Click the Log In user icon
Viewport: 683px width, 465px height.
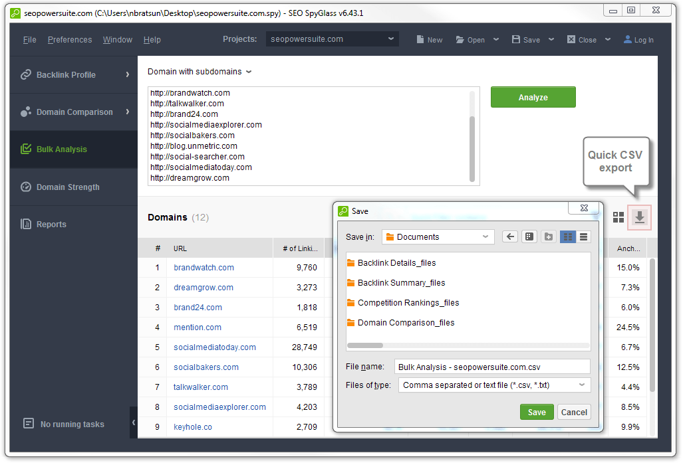pyautogui.click(x=627, y=40)
